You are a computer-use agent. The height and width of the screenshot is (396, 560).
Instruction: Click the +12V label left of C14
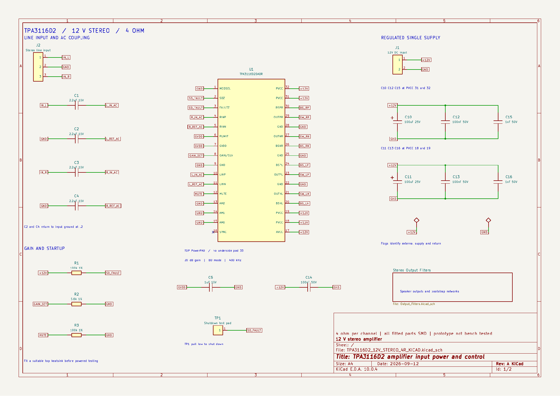(280, 287)
